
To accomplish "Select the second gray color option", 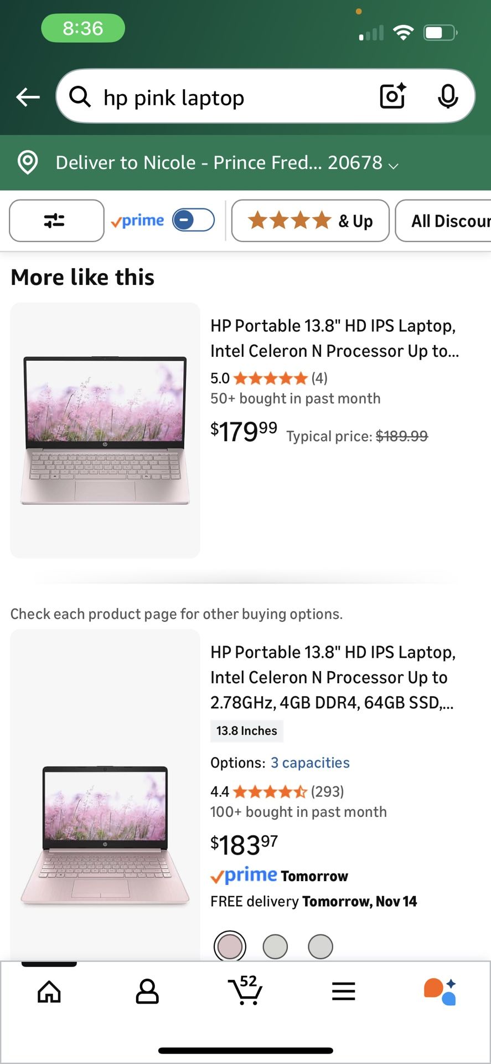I will 275,946.
